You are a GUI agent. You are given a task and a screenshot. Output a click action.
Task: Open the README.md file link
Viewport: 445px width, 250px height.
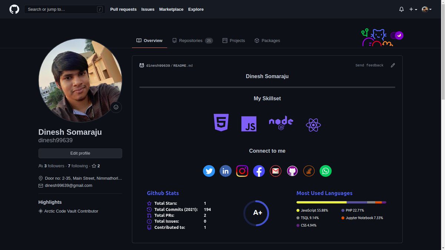tap(182, 66)
